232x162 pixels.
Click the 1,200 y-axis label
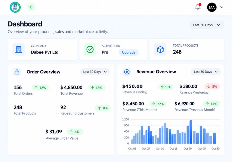pyautogui.click(x=125, y=119)
